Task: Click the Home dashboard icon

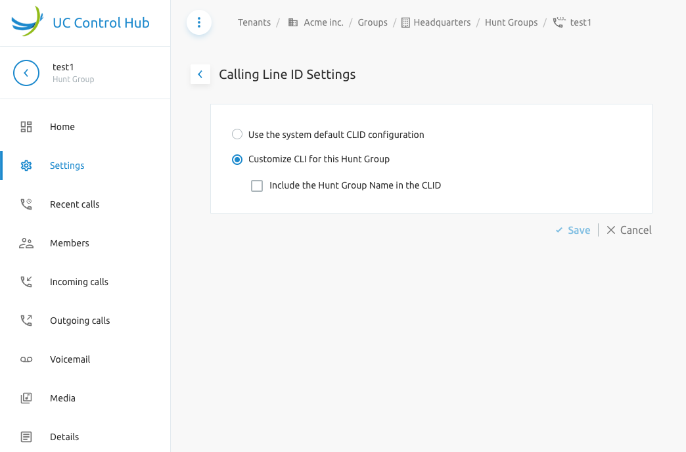Action: [26, 127]
